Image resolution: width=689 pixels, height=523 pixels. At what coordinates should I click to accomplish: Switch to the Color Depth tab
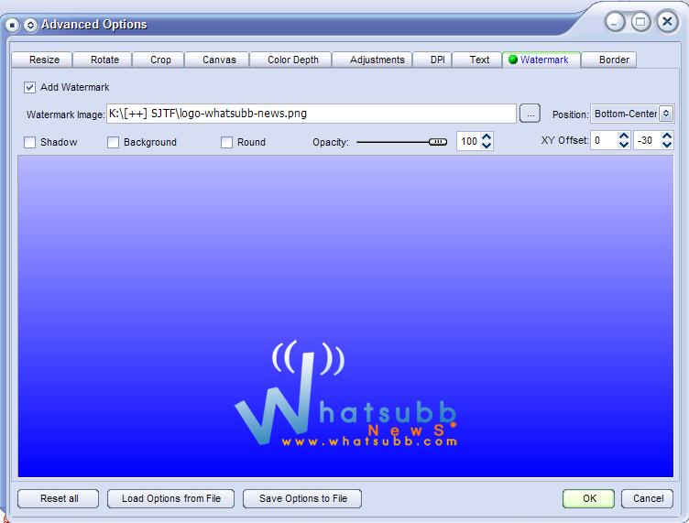(x=290, y=60)
